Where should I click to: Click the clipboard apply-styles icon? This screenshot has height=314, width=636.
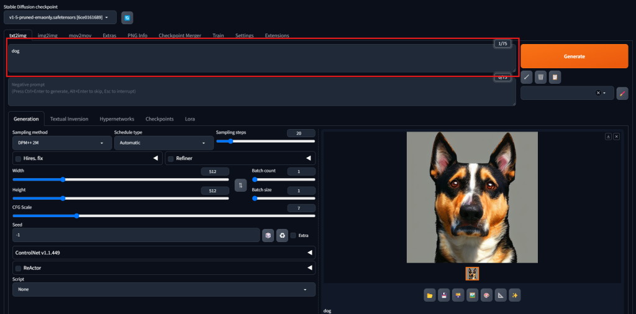554,77
